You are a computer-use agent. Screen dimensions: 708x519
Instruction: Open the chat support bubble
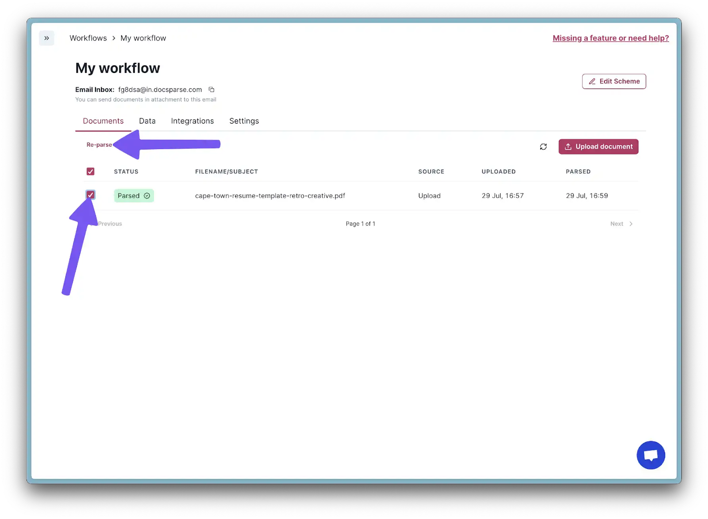650,455
